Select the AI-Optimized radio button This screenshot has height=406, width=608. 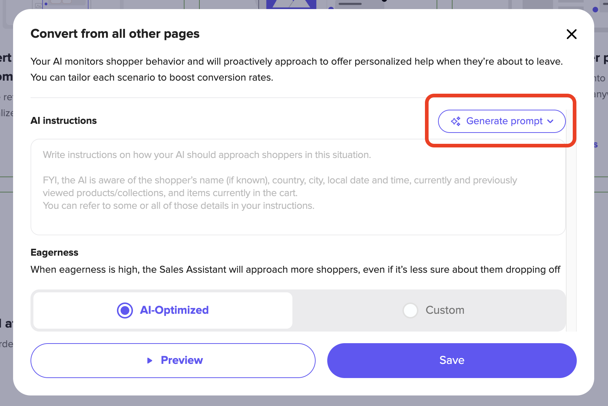tap(125, 310)
